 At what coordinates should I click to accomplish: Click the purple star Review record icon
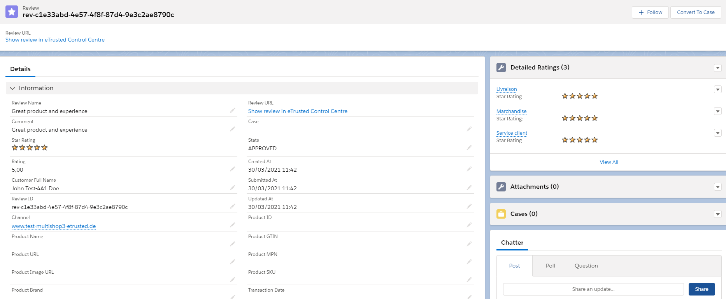[x=12, y=12]
